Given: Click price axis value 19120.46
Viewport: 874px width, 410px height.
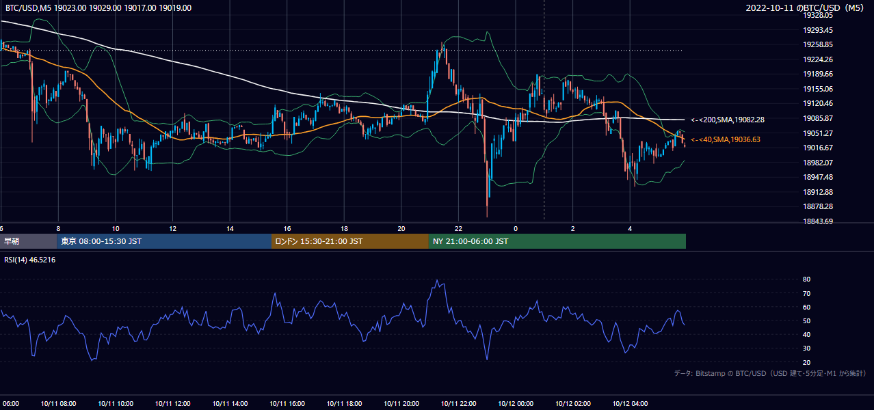Looking at the screenshot, I should pos(817,103).
